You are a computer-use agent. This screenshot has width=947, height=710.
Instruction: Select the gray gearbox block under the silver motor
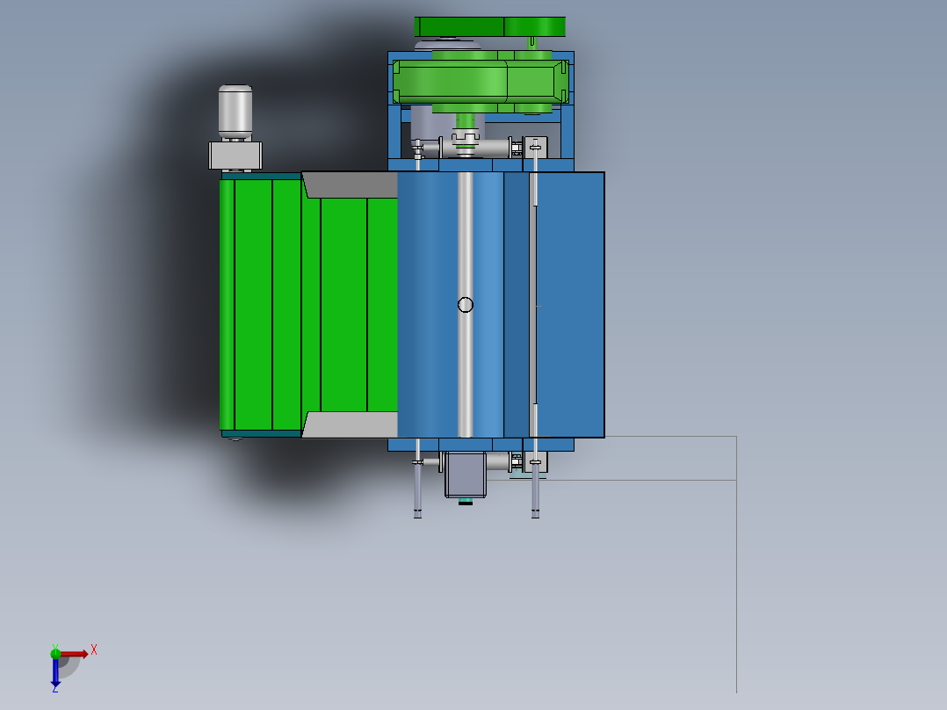pyautogui.click(x=235, y=156)
